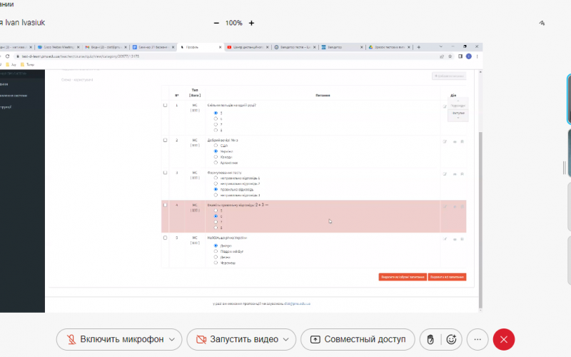
Task: Click the edit icon for question 5
Action: [445, 240]
